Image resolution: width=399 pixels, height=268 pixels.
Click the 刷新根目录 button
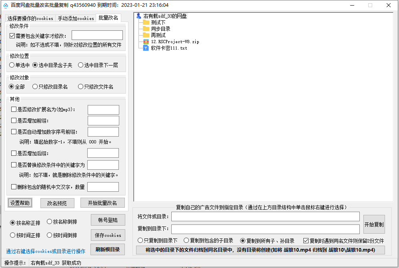point(108,250)
